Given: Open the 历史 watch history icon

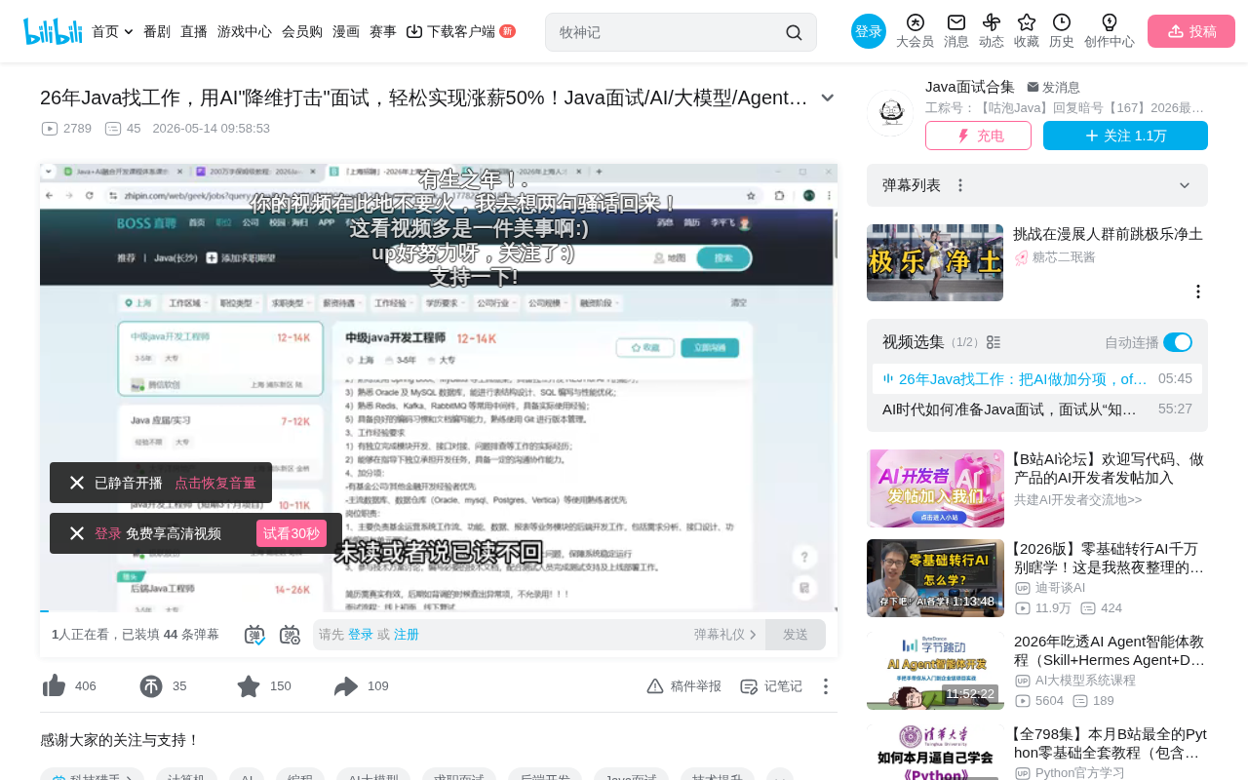Looking at the screenshot, I should pos(1062,31).
